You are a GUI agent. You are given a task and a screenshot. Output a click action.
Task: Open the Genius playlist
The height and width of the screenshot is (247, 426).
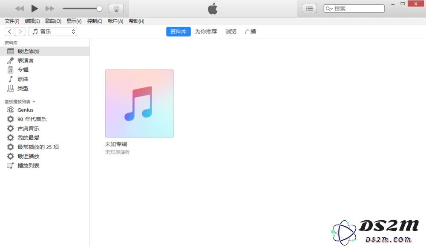(45, 110)
